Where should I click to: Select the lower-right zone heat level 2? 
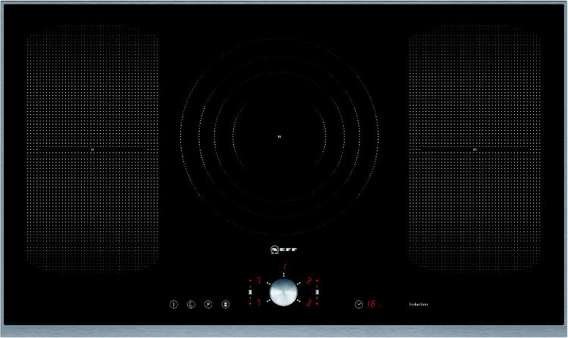[x=309, y=303]
